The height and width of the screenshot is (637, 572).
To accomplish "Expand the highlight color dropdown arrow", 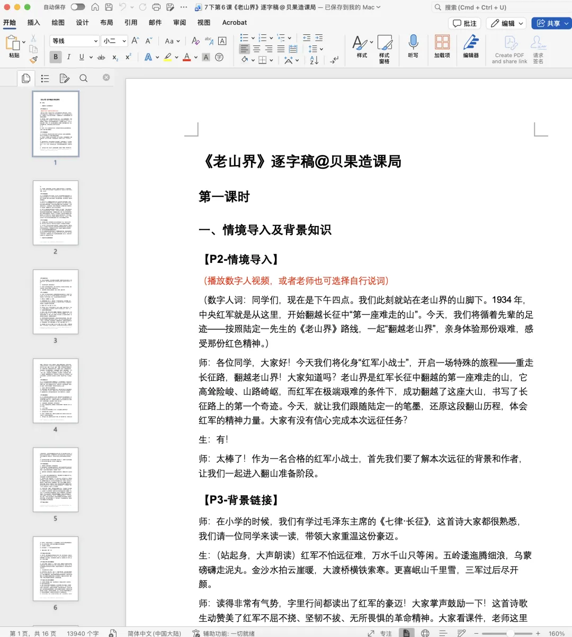I will [x=177, y=57].
